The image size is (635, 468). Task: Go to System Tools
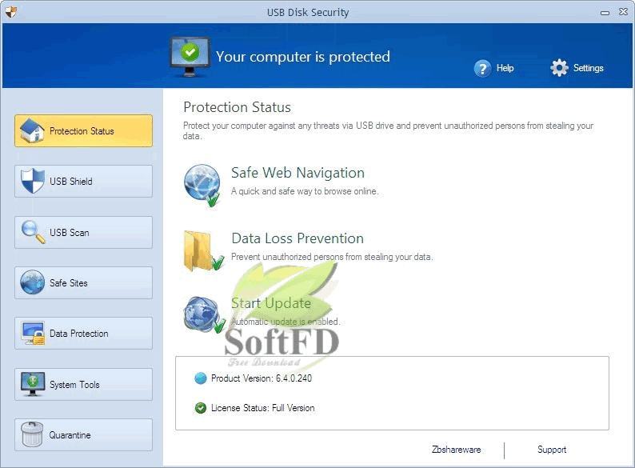(x=83, y=385)
